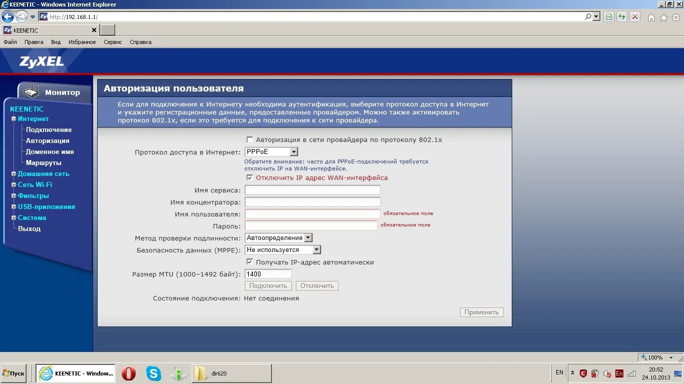Launch Opera from the taskbar
684x384 pixels.
pyautogui.click(x=129, y=373)
